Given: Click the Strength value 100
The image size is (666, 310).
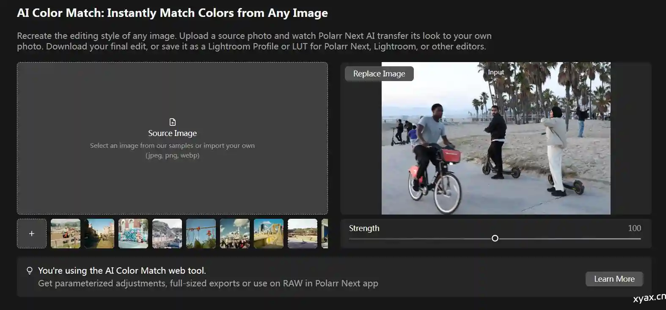Looking at the screenshot, I should (x=634, y=228).
